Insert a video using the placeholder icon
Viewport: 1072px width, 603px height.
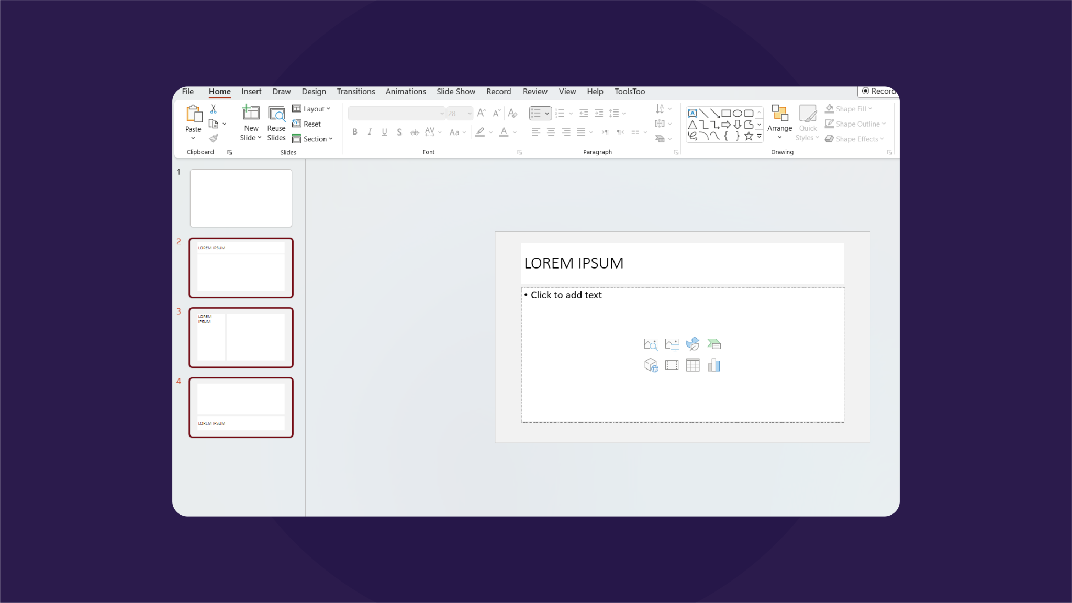pos(672,365)
